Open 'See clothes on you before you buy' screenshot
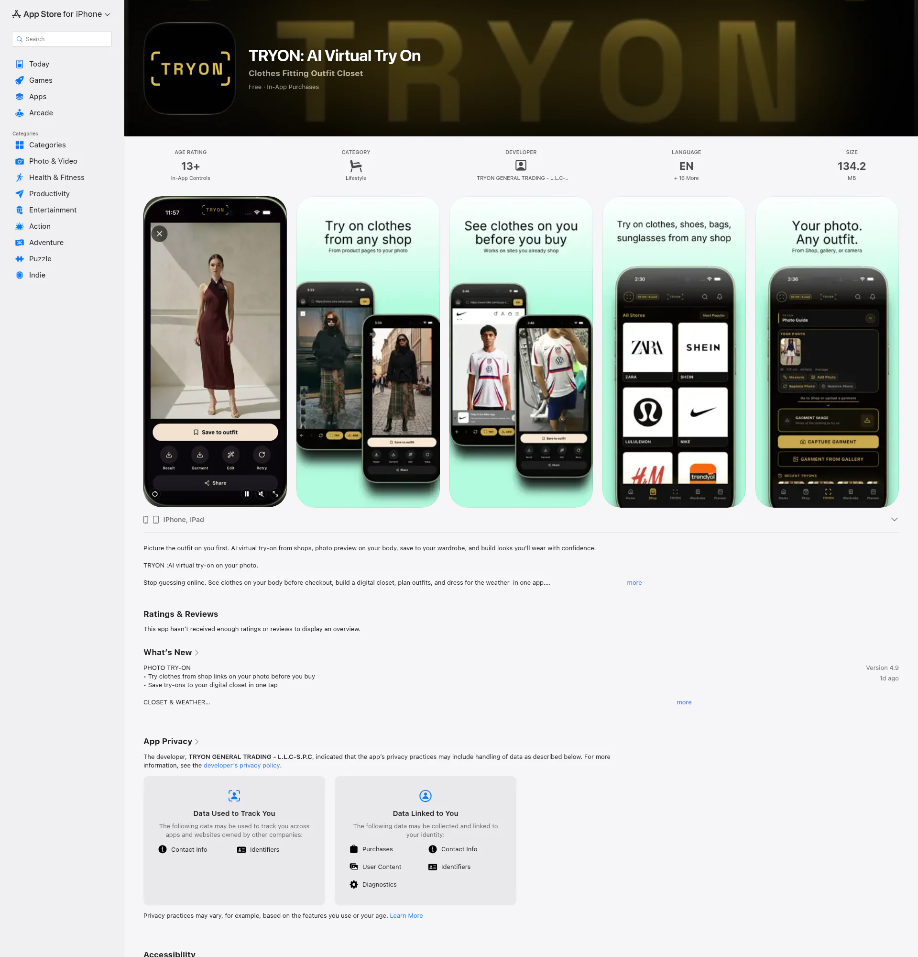The width and height of the screenshot is (918, 957). pos(521,352)
